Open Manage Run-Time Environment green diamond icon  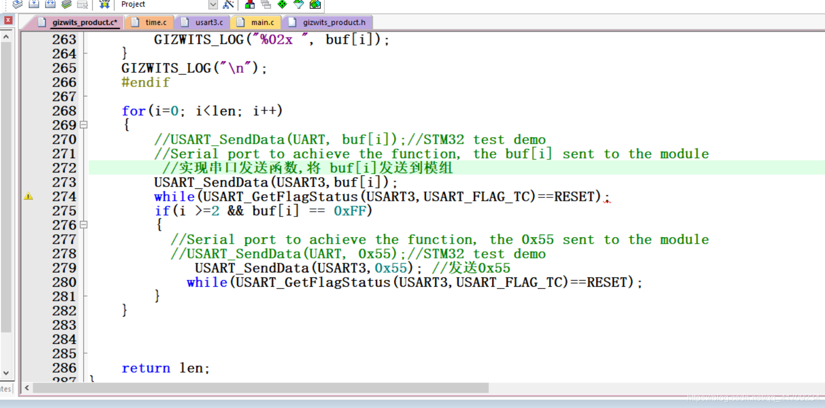[x=282, y=4]
